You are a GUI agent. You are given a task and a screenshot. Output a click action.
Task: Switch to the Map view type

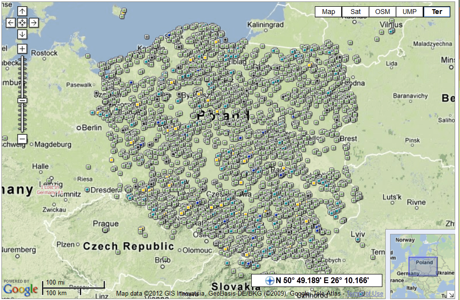point(328,12)
